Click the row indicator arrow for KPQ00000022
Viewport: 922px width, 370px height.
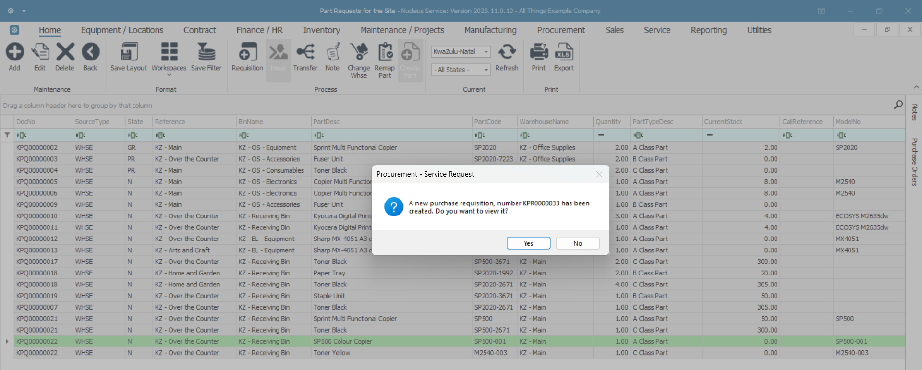(x=7, y=342)
